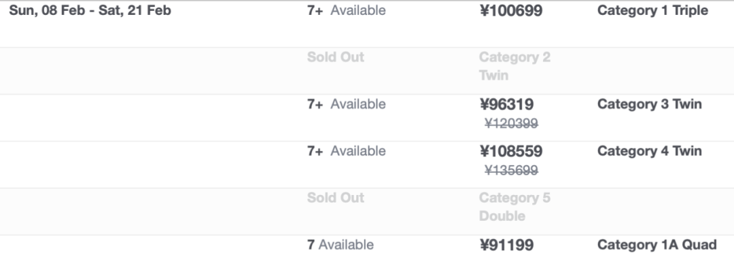
Task: Click the Category 4 Twin room label
Action: coord(649,151)
